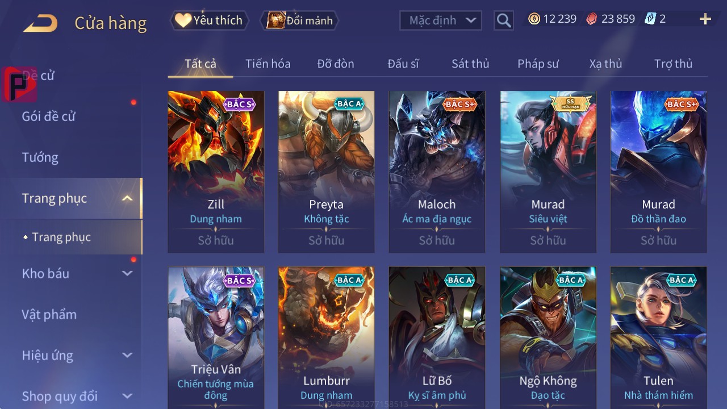Select the Pháp sư tab
The width and height of the screenshot is (727, 409).
tap(538, 64)
